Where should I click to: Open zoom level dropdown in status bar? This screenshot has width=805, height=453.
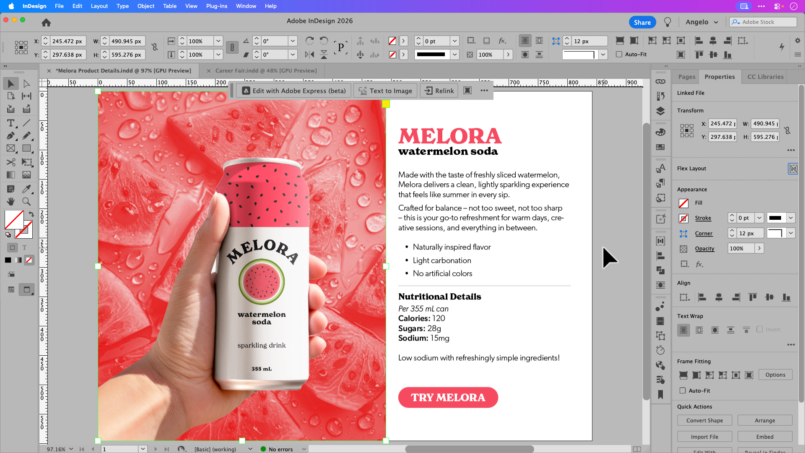[71, 449]
